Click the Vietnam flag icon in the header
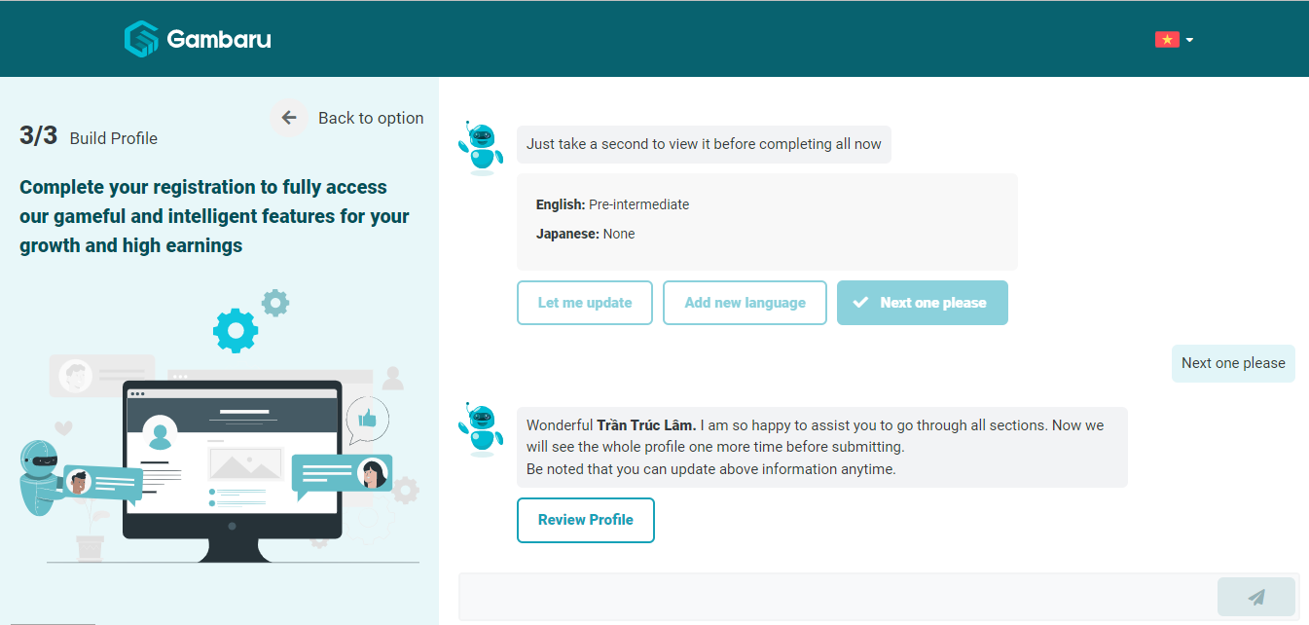The height and width of the screenshot is (625, 1309). (x=1166, y=39)
